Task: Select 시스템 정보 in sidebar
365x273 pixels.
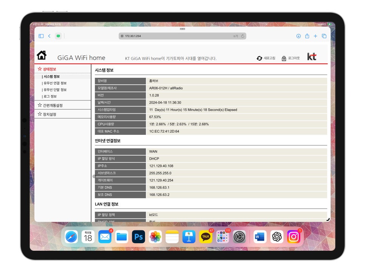Action: pyautogui.click(x=51, y=77)
